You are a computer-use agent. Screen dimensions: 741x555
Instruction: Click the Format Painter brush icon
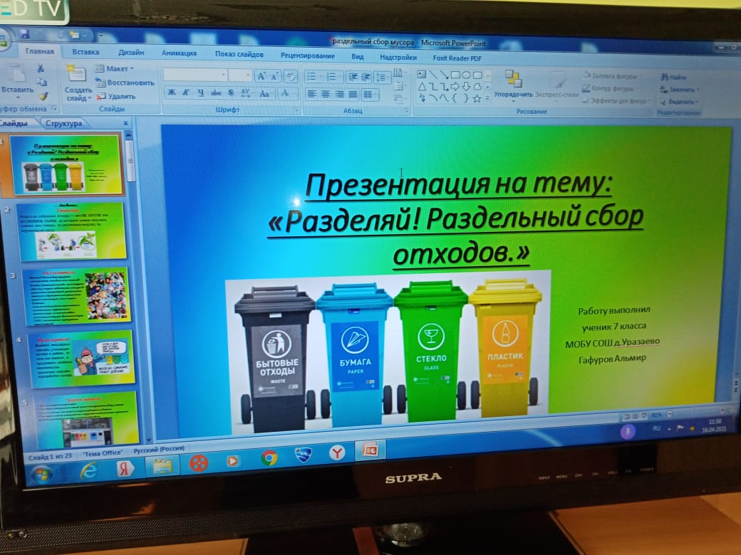tap(43, 96)
